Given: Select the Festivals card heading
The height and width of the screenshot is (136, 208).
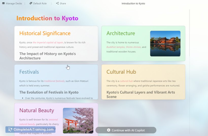Looking at the screenshot, I should click(29, 72).
